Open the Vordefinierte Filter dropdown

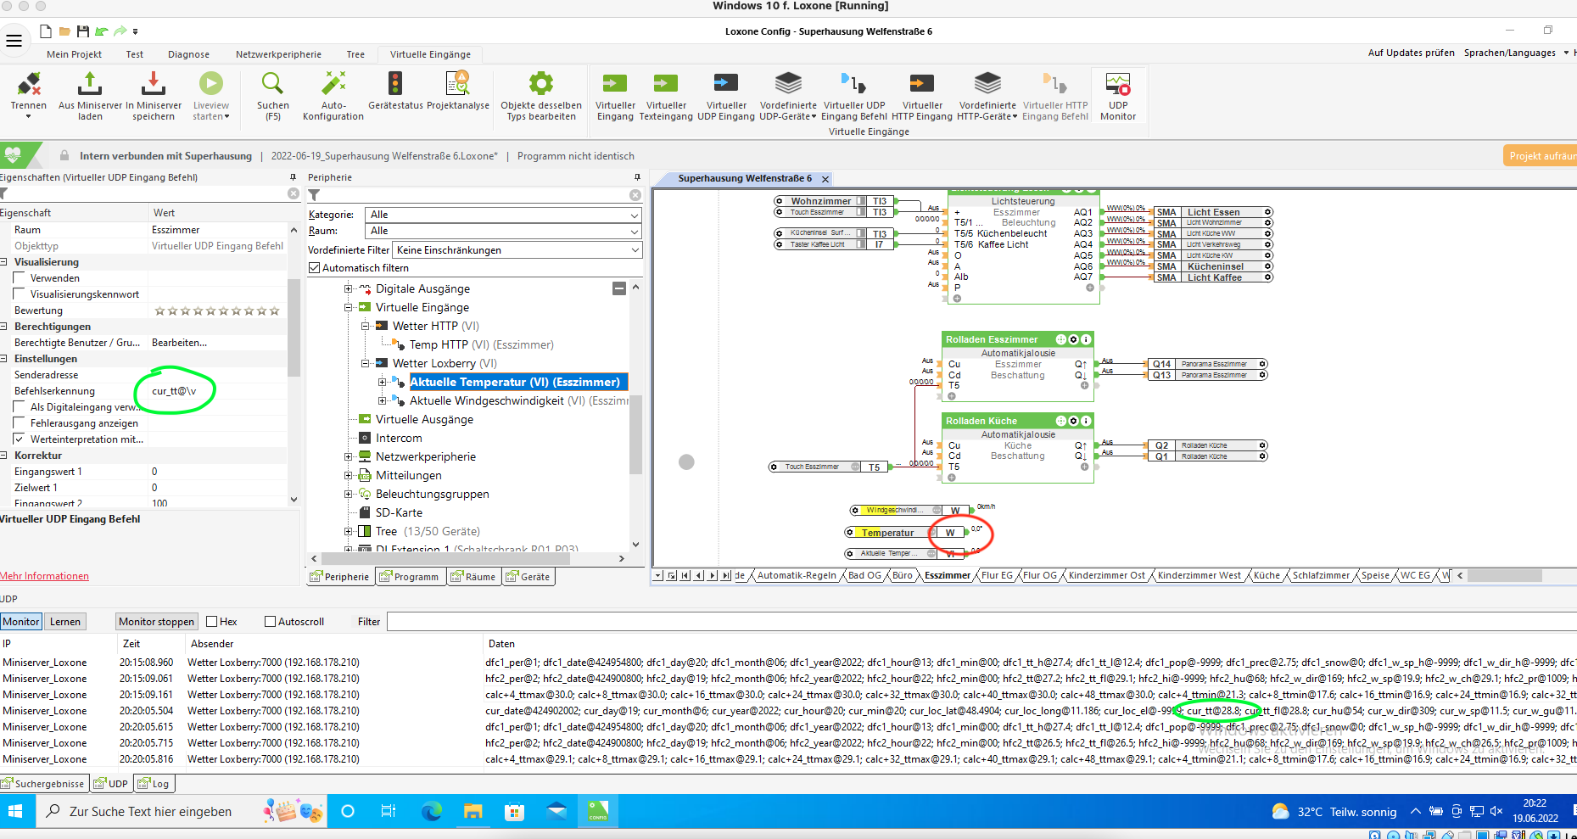[x=517, y=250]
